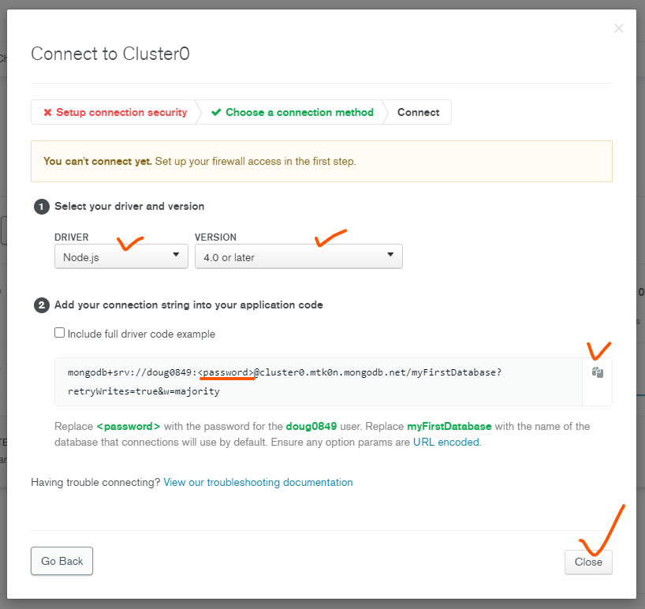Dismiss the dialog using the top-right X icon
Image resolution: width=645 pixels, height=609 pixels.
point(619,28)
